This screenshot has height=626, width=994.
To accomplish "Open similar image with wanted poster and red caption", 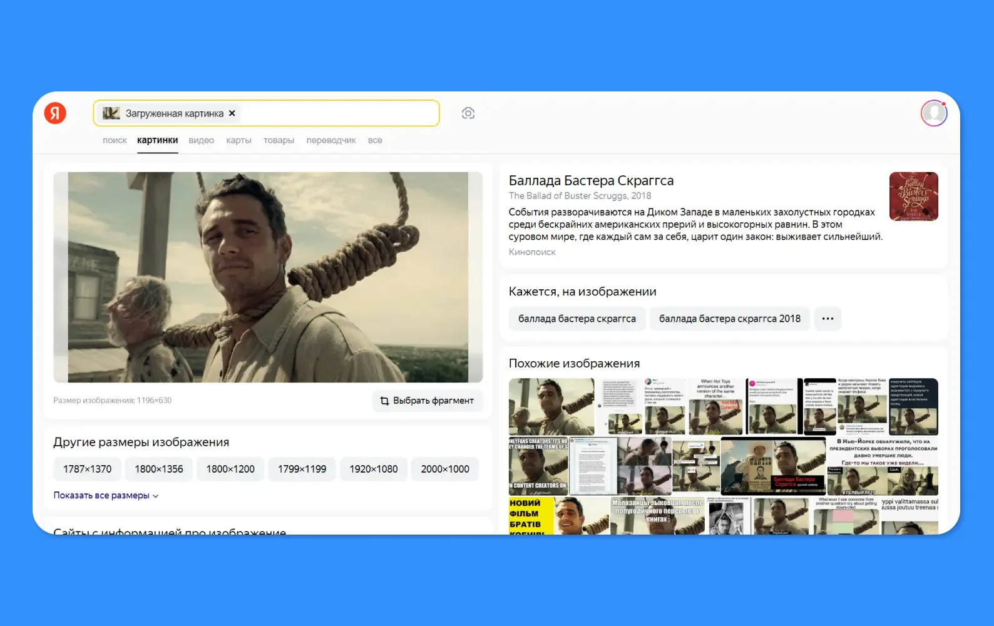I will point(773,466).
